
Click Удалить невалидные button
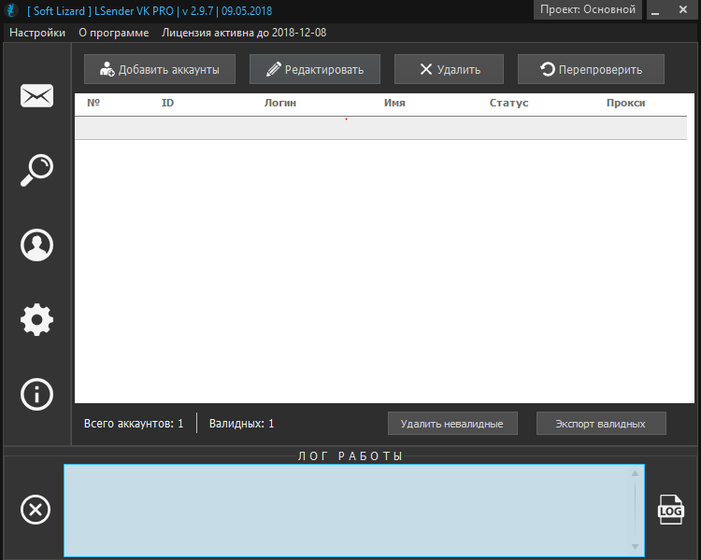452,424
